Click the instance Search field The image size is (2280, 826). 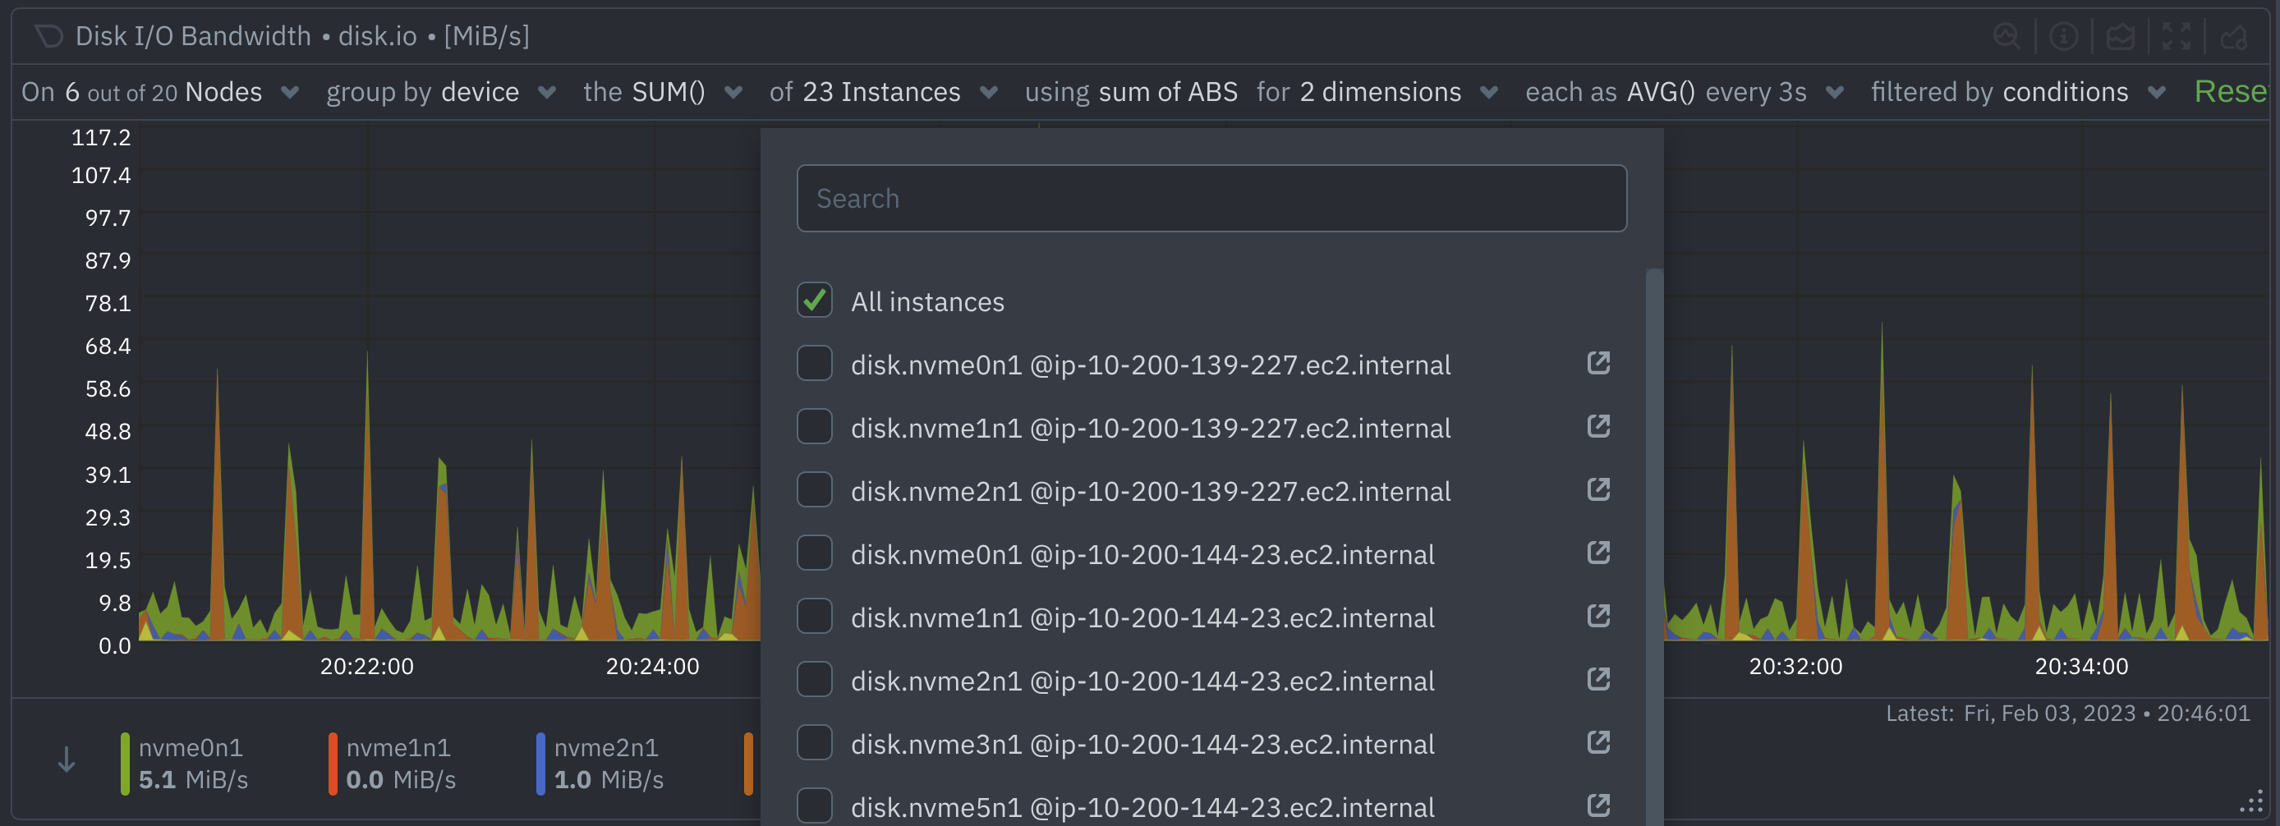tap(1211, 198)
